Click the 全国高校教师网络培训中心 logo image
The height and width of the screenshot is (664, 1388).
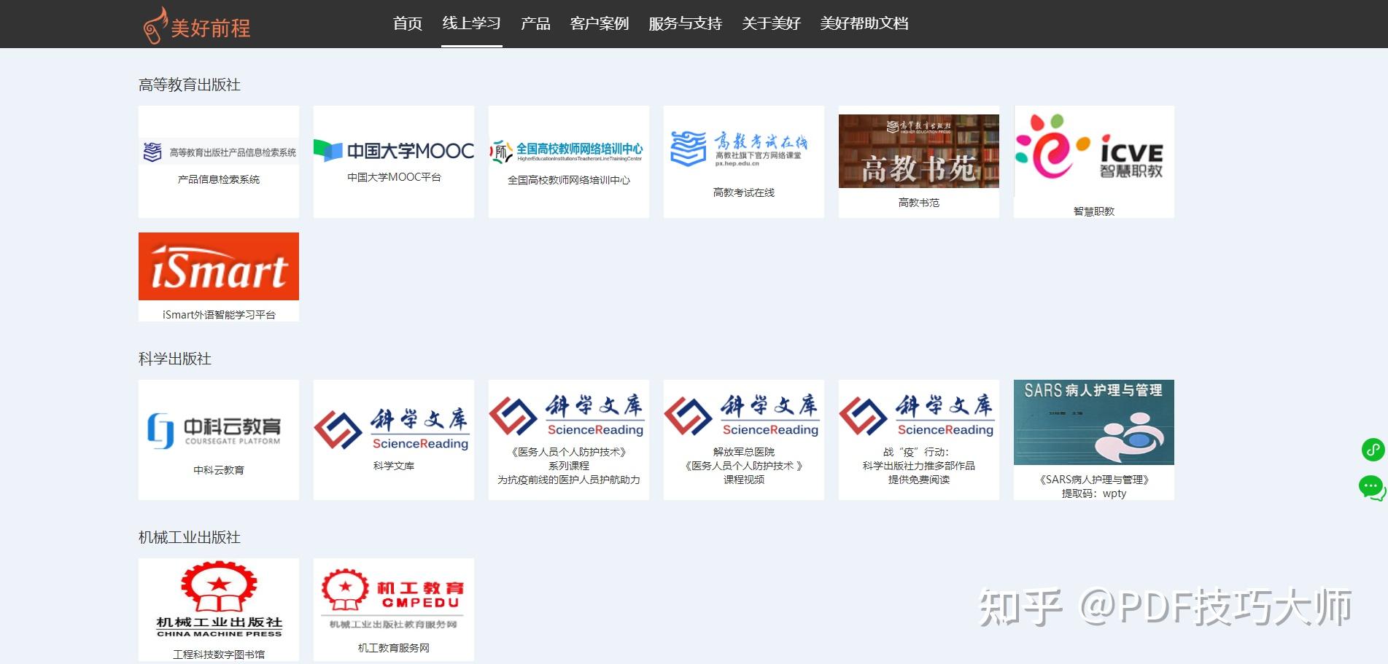(569, 152)
